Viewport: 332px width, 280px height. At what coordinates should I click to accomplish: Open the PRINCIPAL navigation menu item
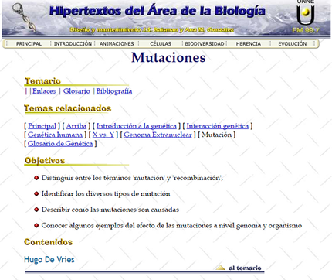point(29,44)
